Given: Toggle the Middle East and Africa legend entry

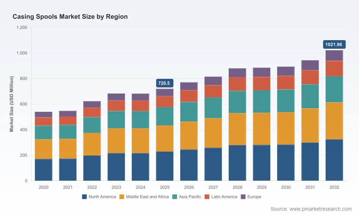Looking at the screenshot, I should point(144,197).
